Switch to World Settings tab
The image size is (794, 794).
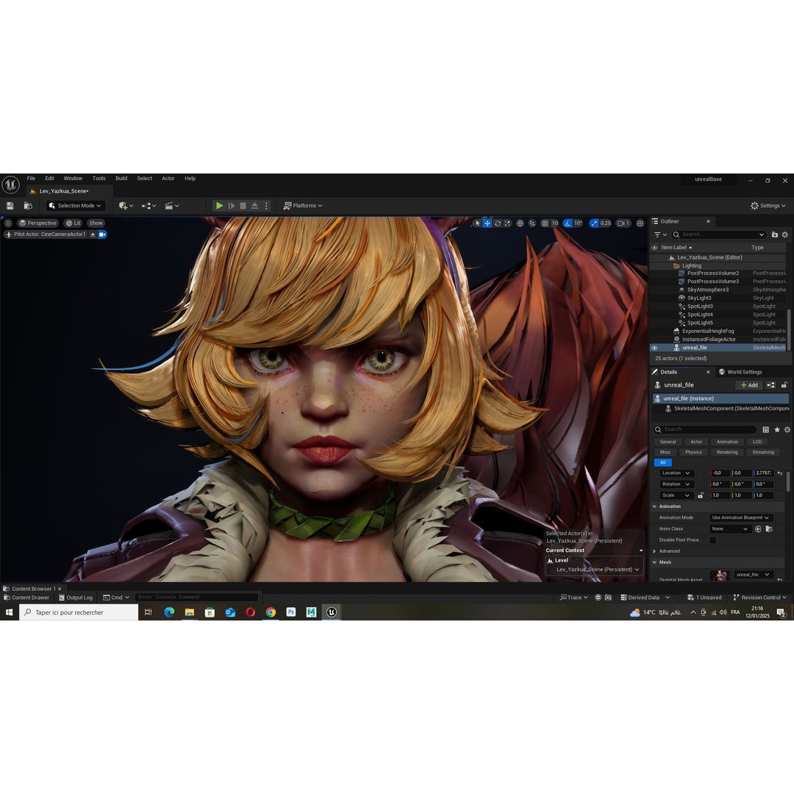[x=740, y=372]
